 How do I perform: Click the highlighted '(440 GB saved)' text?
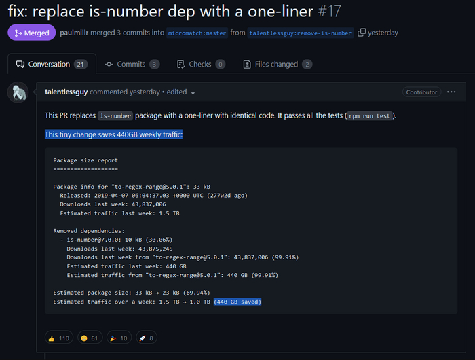pos(237,302)
